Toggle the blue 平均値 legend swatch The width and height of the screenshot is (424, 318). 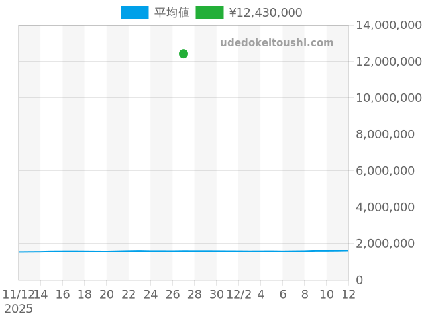(x=134, y=13)
